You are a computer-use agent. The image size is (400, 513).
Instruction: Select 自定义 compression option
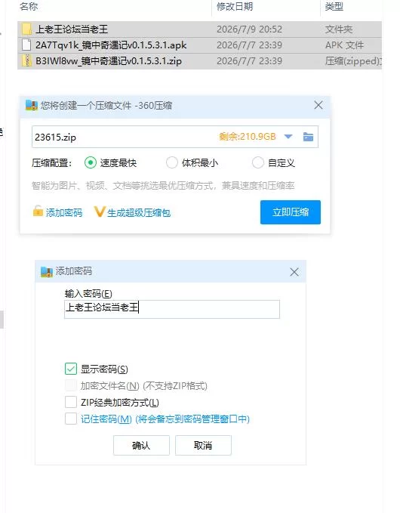tap(258, 162)
